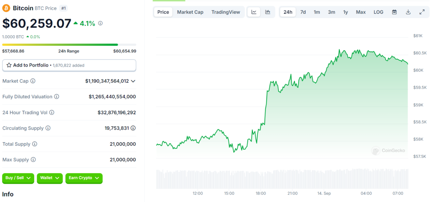
Task: Open the Earn Crypto button menu
Action: 84,178
